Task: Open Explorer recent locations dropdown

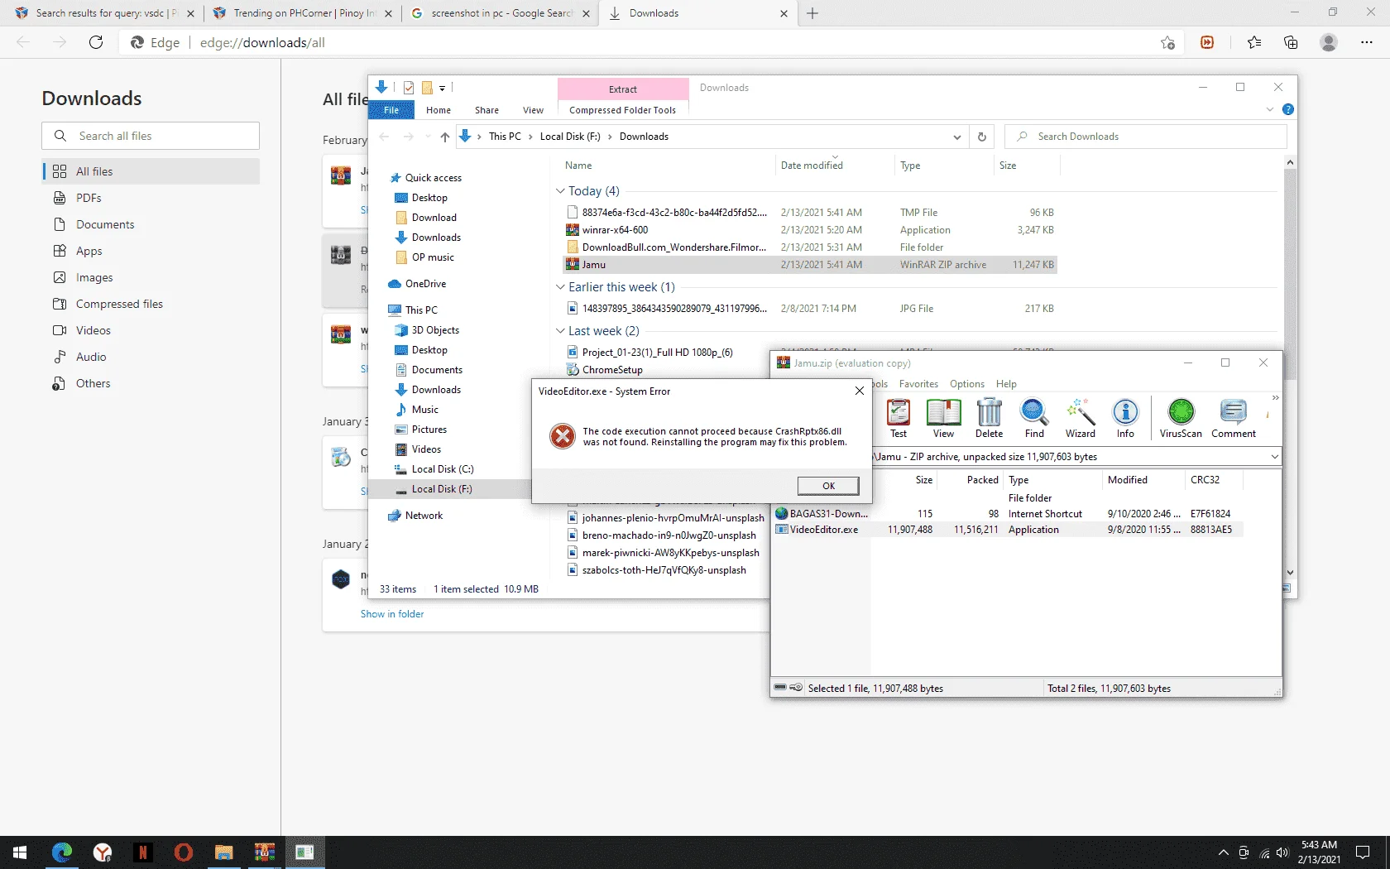Action: pos(428,137)
